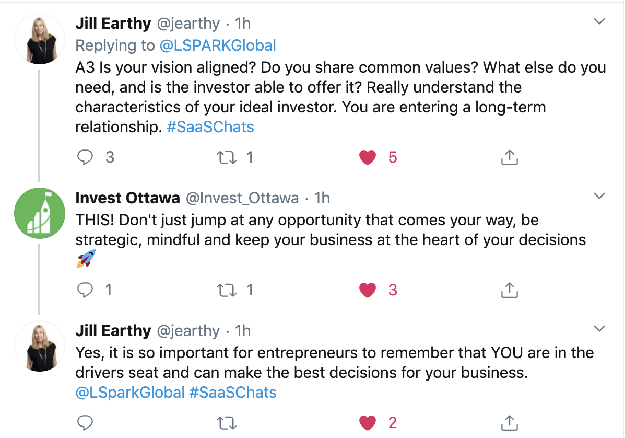Open options chevron on first Jill Earthy tweet
The height and width of the screenshot is (438, 625).
point(599,21)
